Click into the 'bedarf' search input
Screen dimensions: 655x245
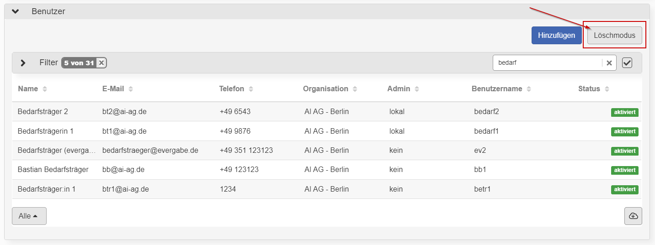coord(547,63)
